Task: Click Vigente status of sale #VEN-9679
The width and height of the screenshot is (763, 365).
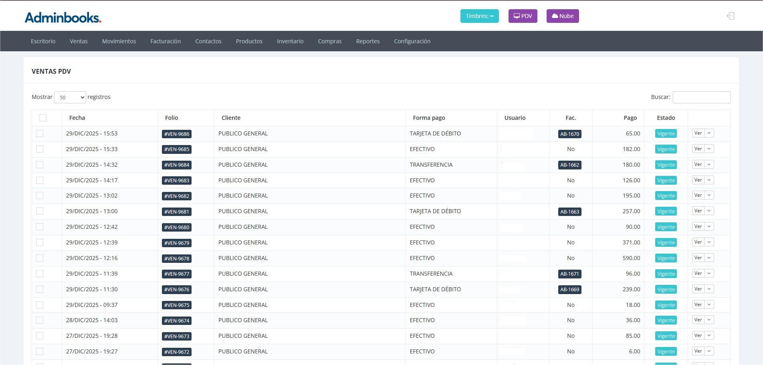Action: 666,243
